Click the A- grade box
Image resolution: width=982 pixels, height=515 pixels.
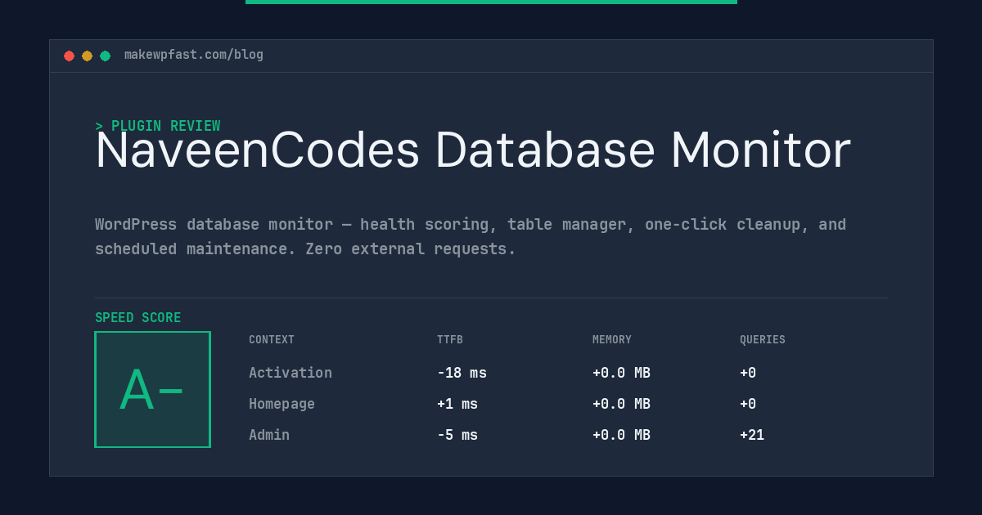tap(152, 389)
